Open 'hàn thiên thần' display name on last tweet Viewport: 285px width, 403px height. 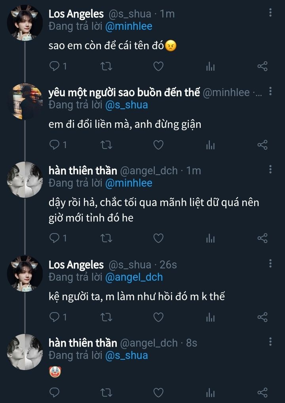tap(83, 343)
